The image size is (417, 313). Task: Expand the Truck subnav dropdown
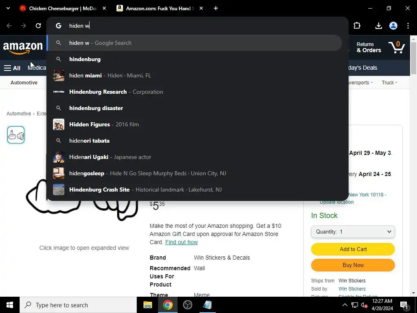389,82
